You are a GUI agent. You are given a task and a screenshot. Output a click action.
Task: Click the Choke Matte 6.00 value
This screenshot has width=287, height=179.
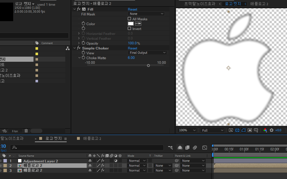coord(131,57)
